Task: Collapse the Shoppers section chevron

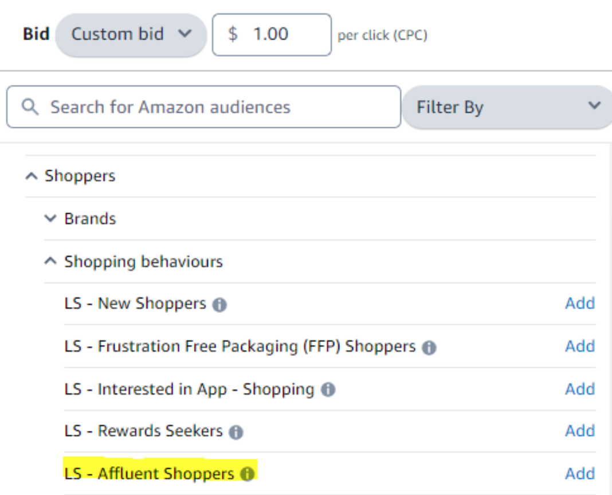Action: (32, 176)
